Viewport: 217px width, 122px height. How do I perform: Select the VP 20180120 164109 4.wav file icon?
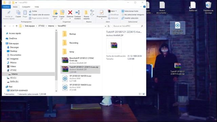(65, 78)
